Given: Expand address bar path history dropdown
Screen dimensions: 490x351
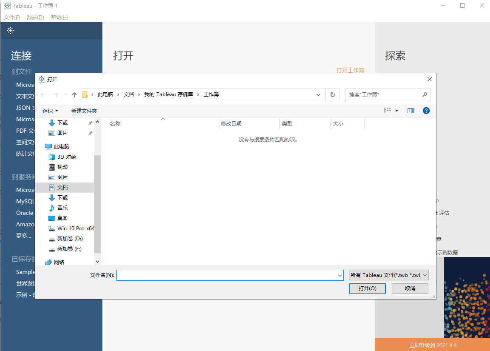Looking at the screenshot, I should tap(318, 95).
